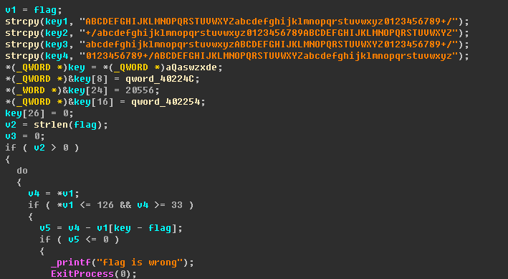The width and height of the screenshot is (508, 279).
Task: Select the strlen function call
Action: [x=51, y=125]
